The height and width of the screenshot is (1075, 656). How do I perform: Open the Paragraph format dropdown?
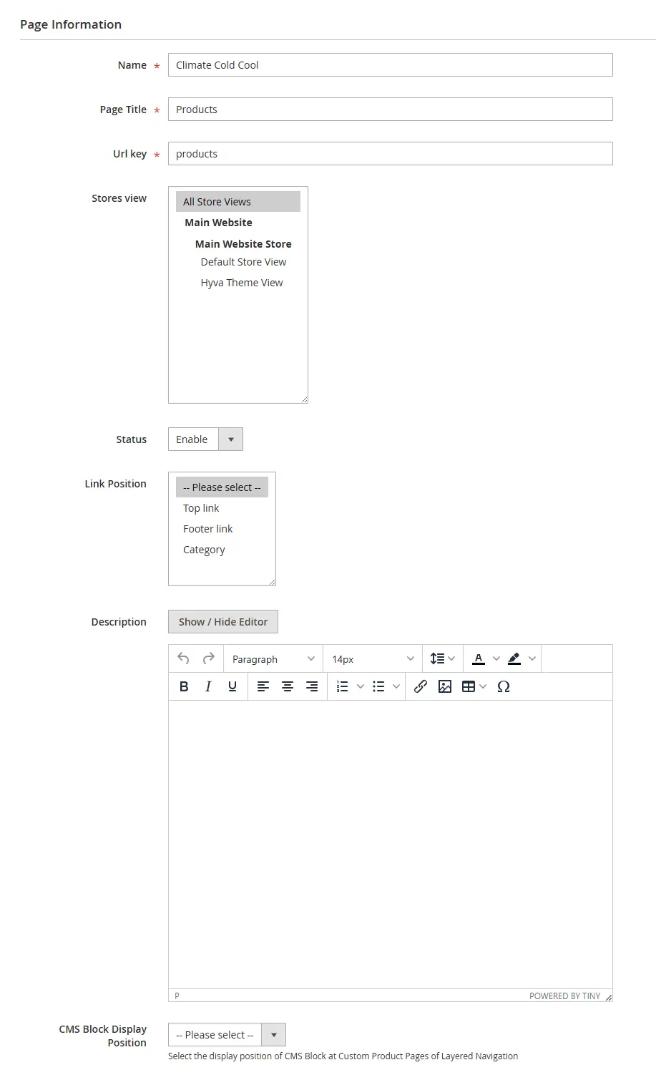coord(273,658)
